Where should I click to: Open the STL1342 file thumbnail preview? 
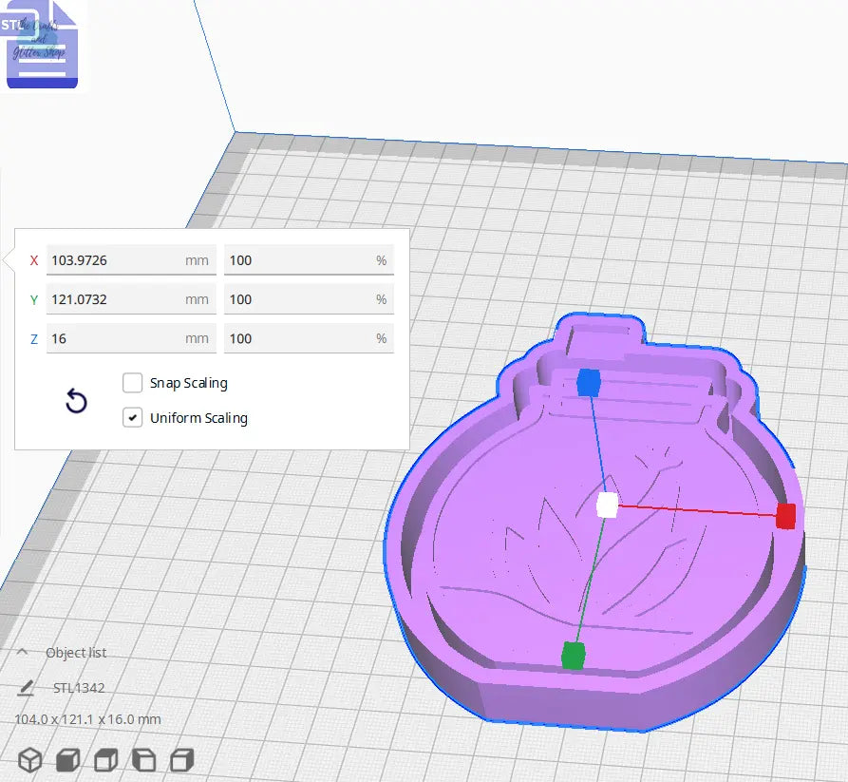(x=42, y=45)
